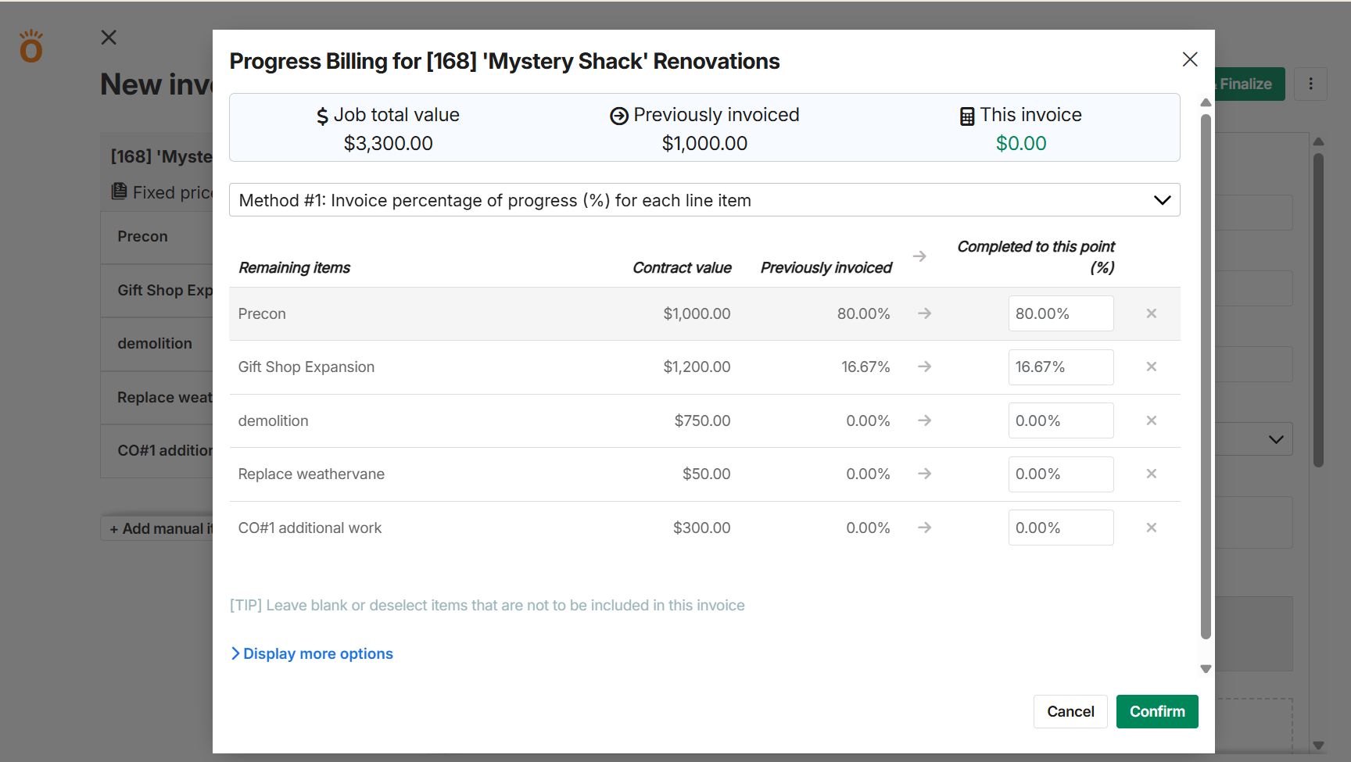Remove the Precon line item

(x=1152, y=313)
